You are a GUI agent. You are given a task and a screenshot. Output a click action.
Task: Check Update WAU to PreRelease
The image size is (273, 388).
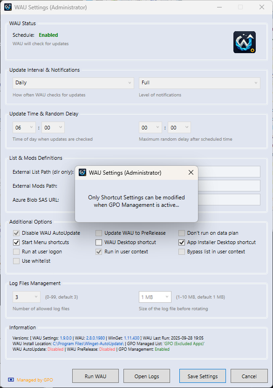point(99,233)
